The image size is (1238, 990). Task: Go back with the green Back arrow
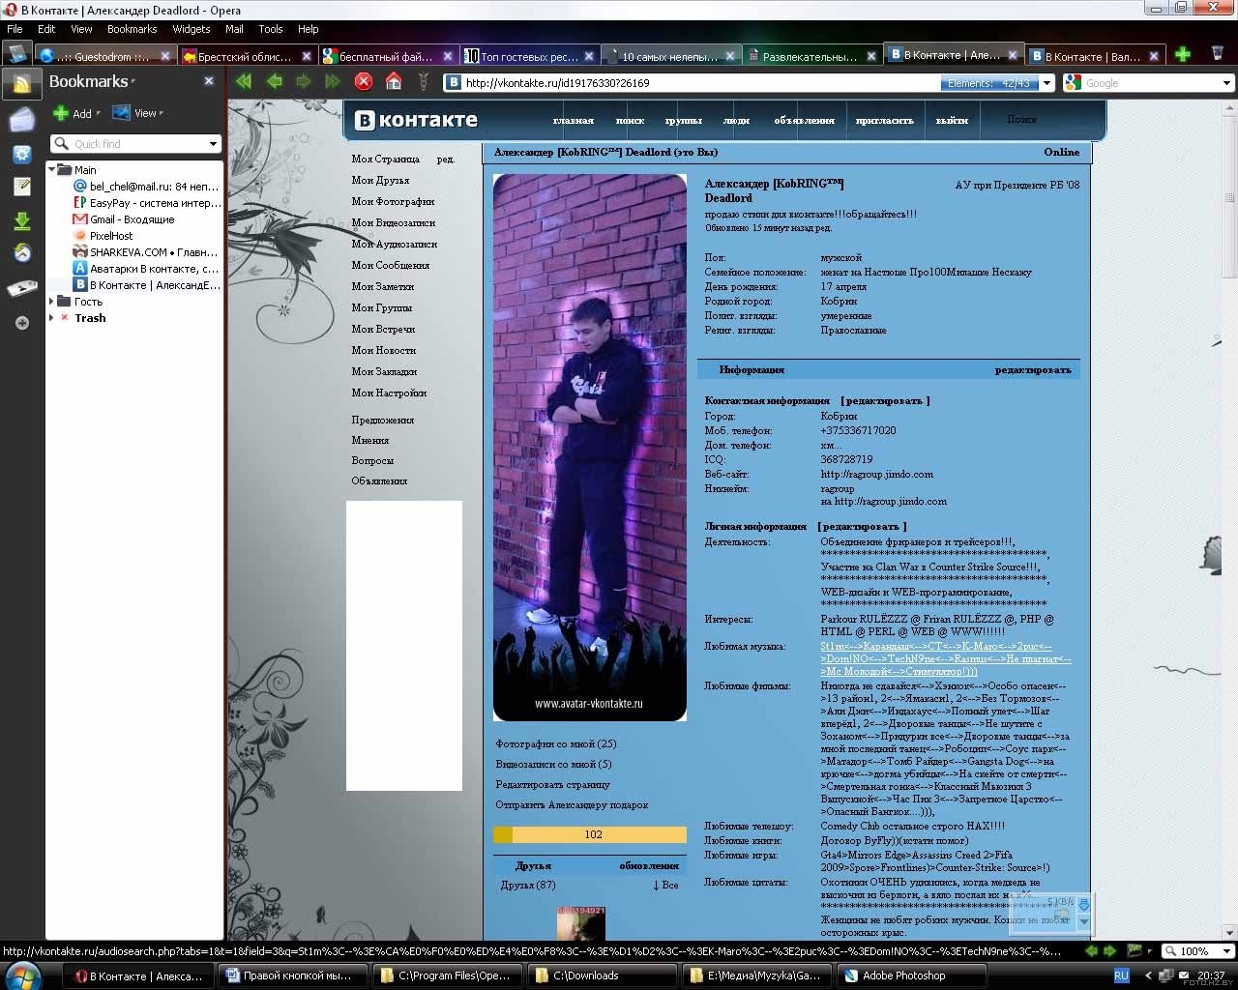(274, 82)
